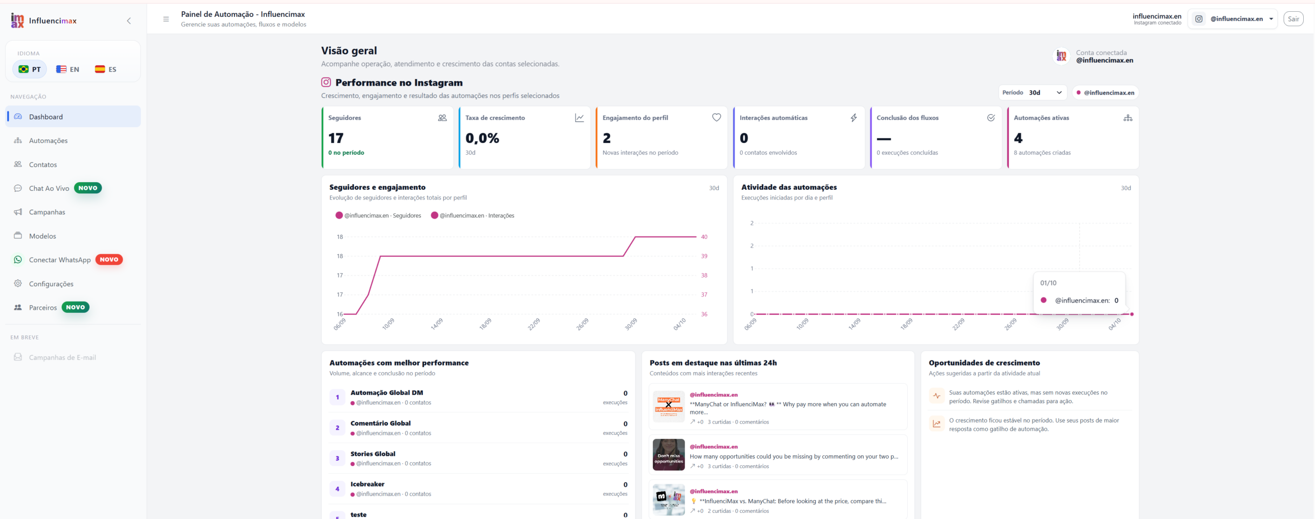The width and height of the screenshot is (1315, 519).
Task: Click the growth chart icon in Oportunidades
Action: point(937,424)
